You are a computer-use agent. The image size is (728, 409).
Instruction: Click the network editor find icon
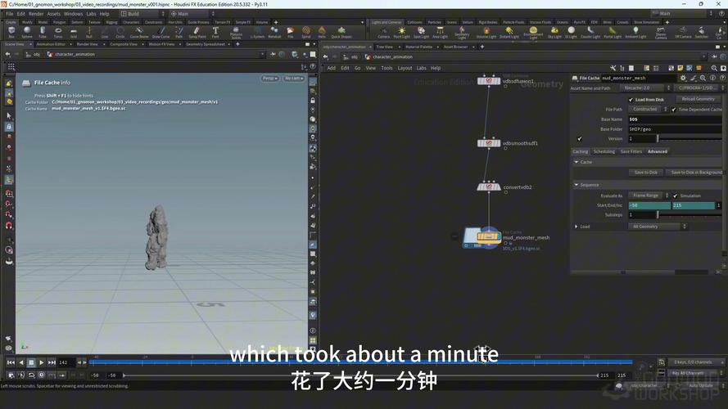[714, 68]
